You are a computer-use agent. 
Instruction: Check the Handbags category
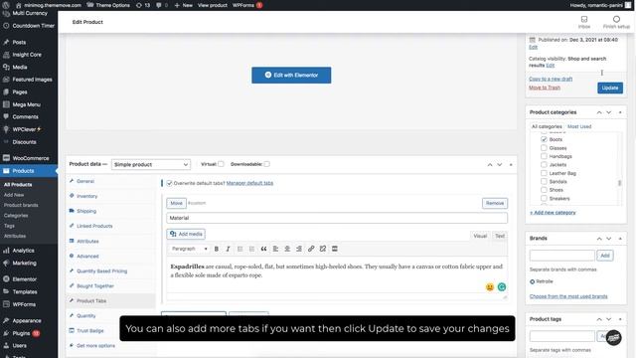click(x=544, y=156)
